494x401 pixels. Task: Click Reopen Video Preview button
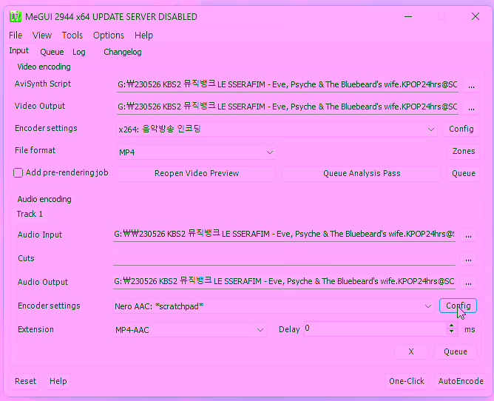point(196,174)
